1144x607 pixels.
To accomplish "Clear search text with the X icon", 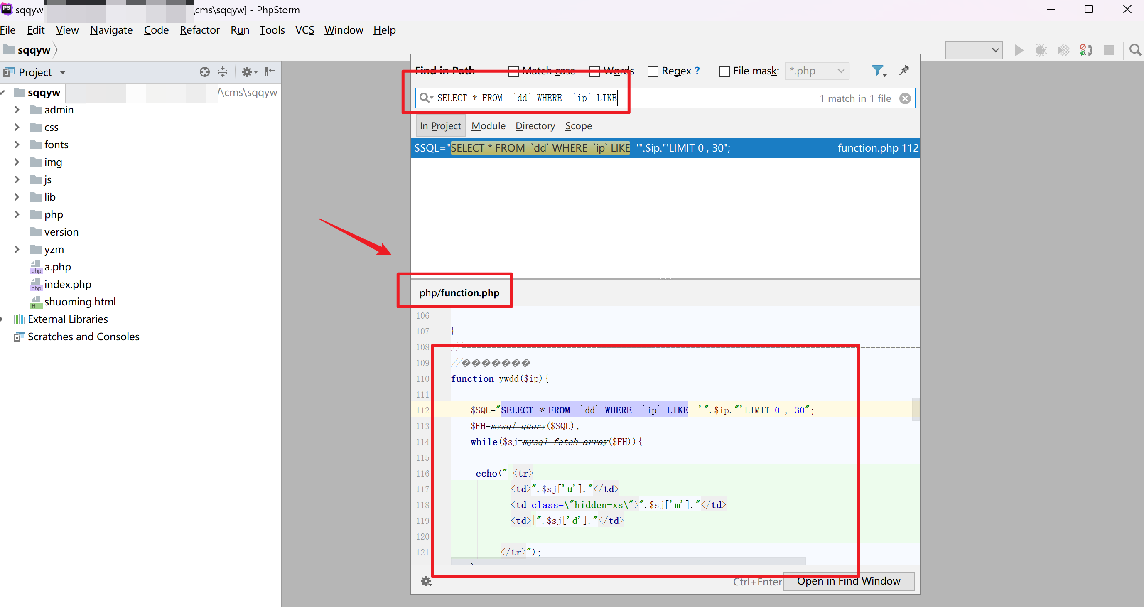I will coord(905,98).
